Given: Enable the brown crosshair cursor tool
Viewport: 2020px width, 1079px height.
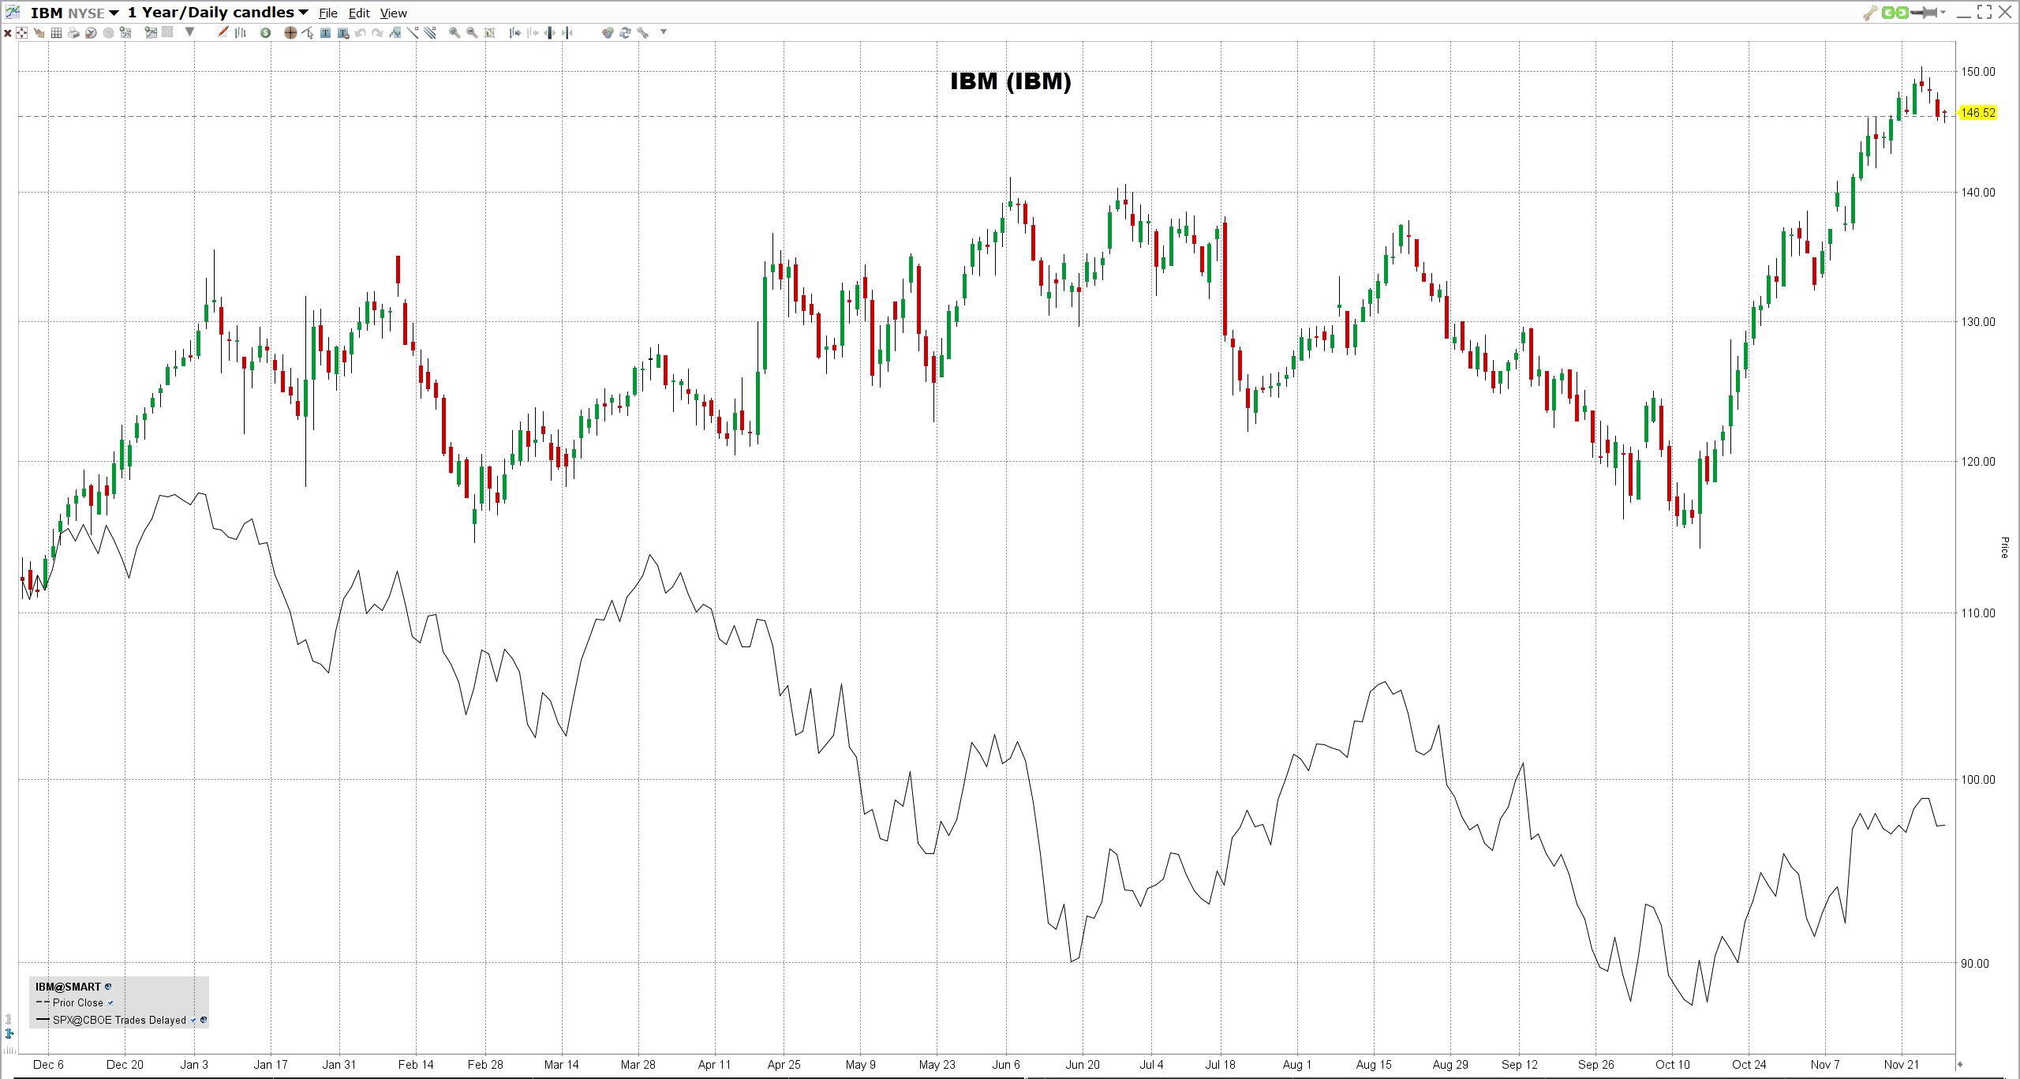Looking at the screenshot, I should click(290, 32).
